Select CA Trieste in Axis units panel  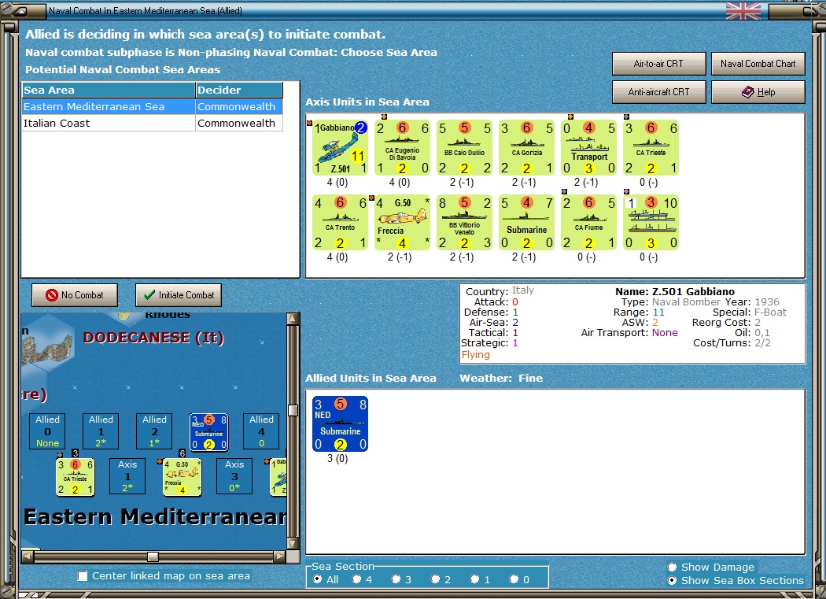[x=651, y=148]
